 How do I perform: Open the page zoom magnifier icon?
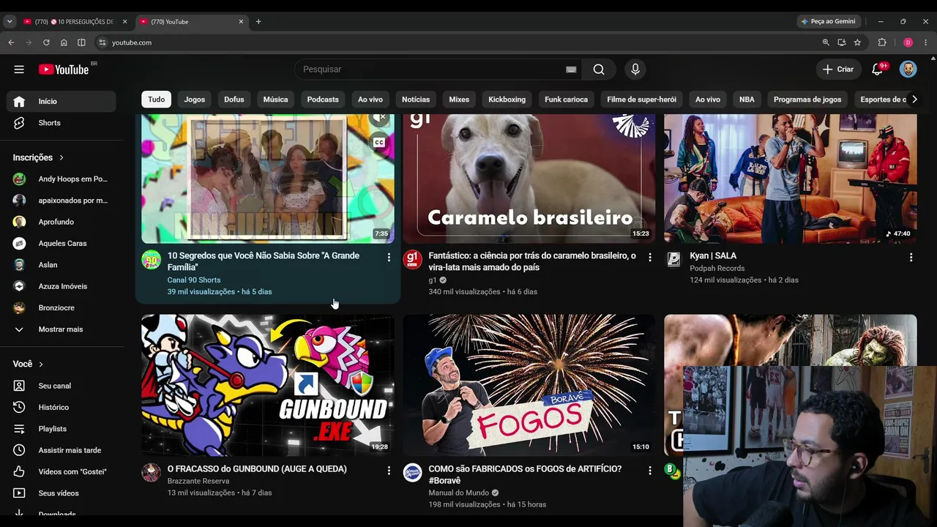[826, 42]
